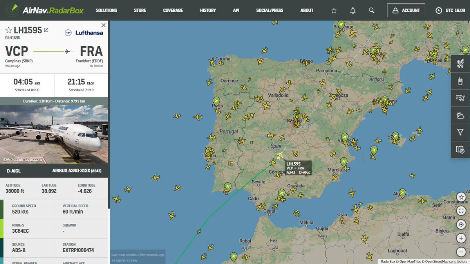Click the 60 ft/min vertical speed value
The height and width of the screenshot is (264, 470).
click(73, 212)
